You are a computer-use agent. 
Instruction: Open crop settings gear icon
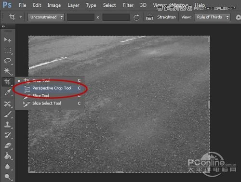[x=238, y=17]
